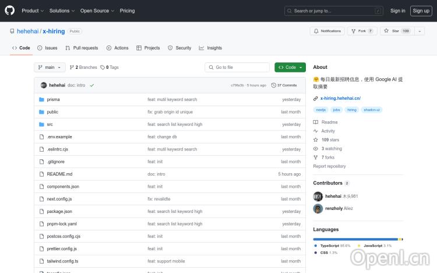Open the x-hiring.hehehai.cn link
437x273 pixels.
tap(340, 99)
